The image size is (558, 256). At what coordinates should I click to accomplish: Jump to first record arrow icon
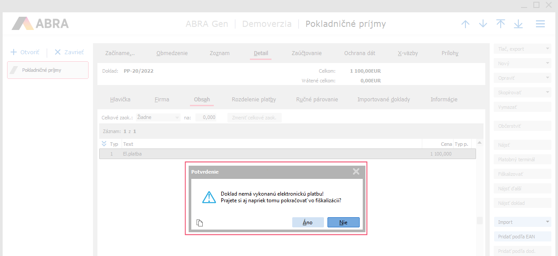(501, 24)
